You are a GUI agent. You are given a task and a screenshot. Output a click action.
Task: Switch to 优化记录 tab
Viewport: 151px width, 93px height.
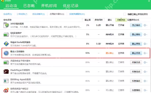pos(71,6)
